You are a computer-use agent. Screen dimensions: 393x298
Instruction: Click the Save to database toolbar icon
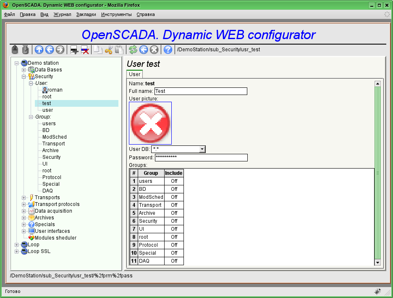pos(25,50)
